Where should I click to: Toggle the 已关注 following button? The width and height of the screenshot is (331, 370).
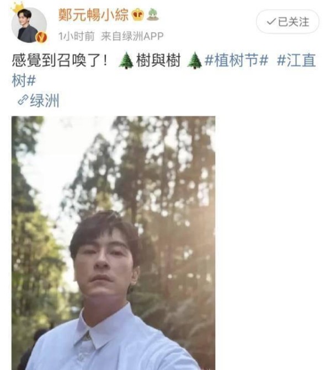tap(287, 22)
